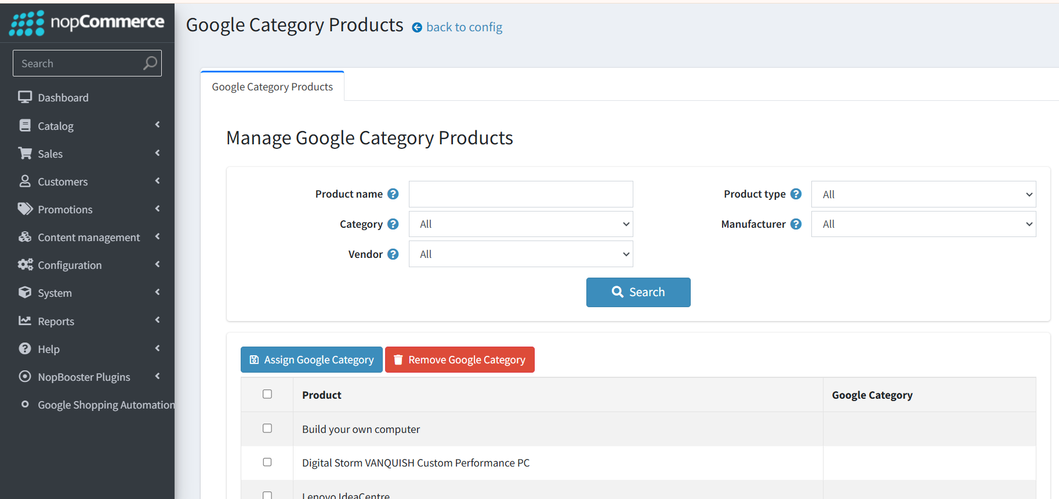Expand the NopBooster Plugins chevron
Image resolution: width=1059 pixels, height=499 pixels.
tap(157, 376)
